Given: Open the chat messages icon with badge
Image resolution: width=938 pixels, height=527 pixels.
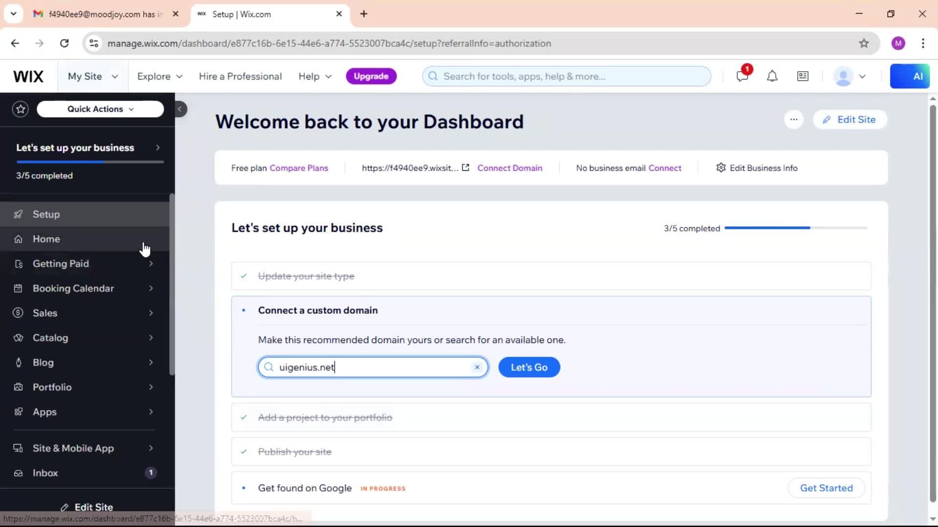Looking at the screenshot, I should coord(743,76).
